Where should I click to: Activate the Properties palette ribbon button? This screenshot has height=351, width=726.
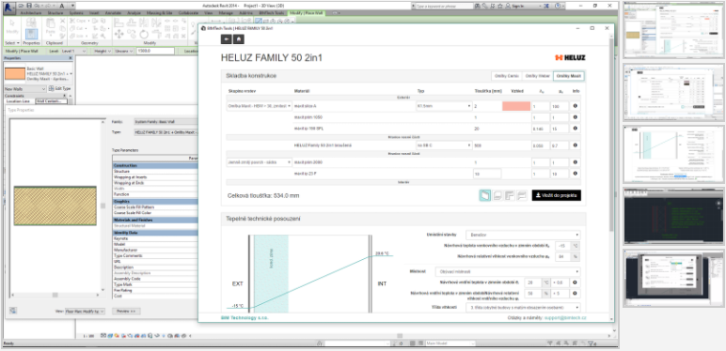point(31,35)
